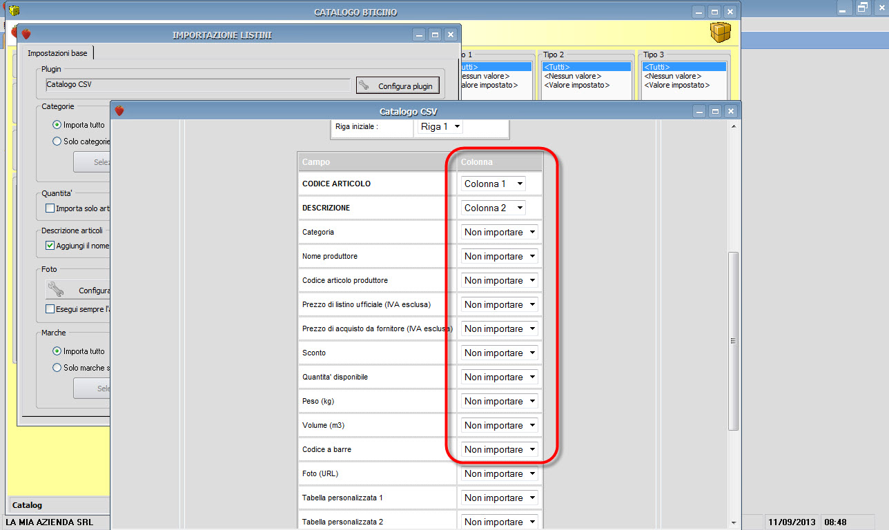Click the DESCRIZIONE field label
Screen dimensions: 889x530
tap(326, 208)
